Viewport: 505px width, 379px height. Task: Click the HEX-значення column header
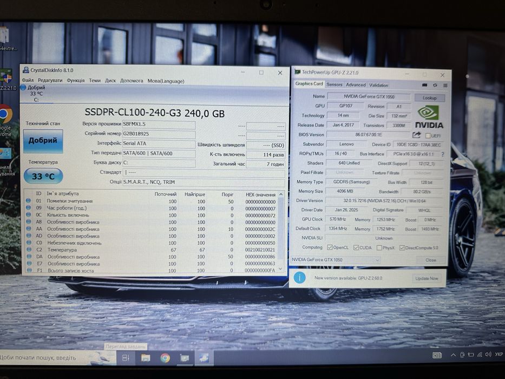click(x=260, y=195)
